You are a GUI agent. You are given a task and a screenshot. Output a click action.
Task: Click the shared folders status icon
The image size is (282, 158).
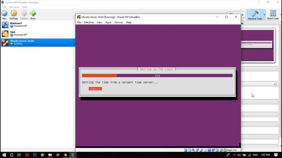[x=205, y=150]
